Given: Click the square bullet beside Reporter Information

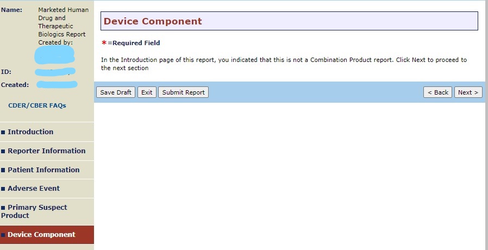Looking at the screenshot, I should 3,151.
